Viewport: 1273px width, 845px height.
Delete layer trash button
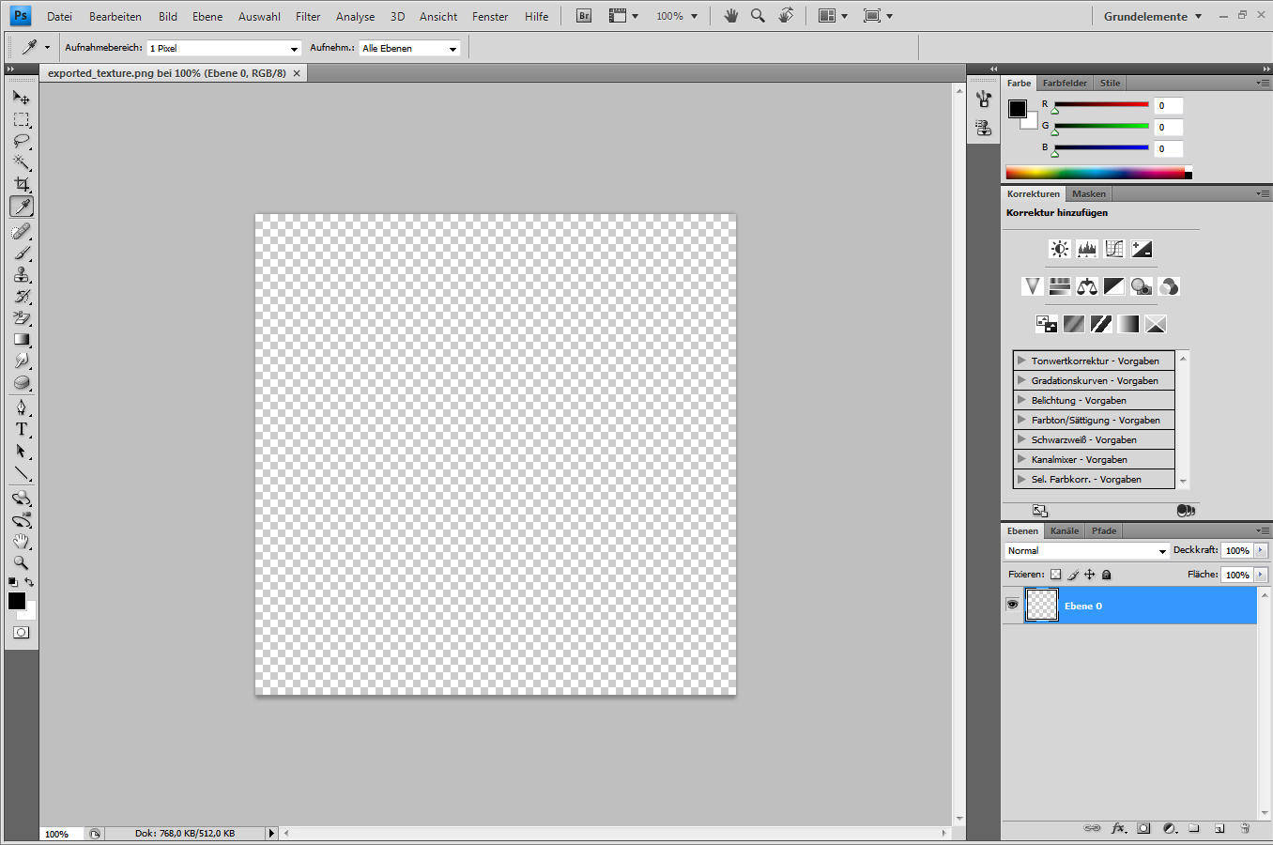click(x=1245, y=829)
